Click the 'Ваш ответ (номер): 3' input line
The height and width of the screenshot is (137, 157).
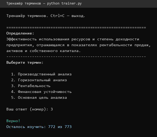click(x=30, y=109)
